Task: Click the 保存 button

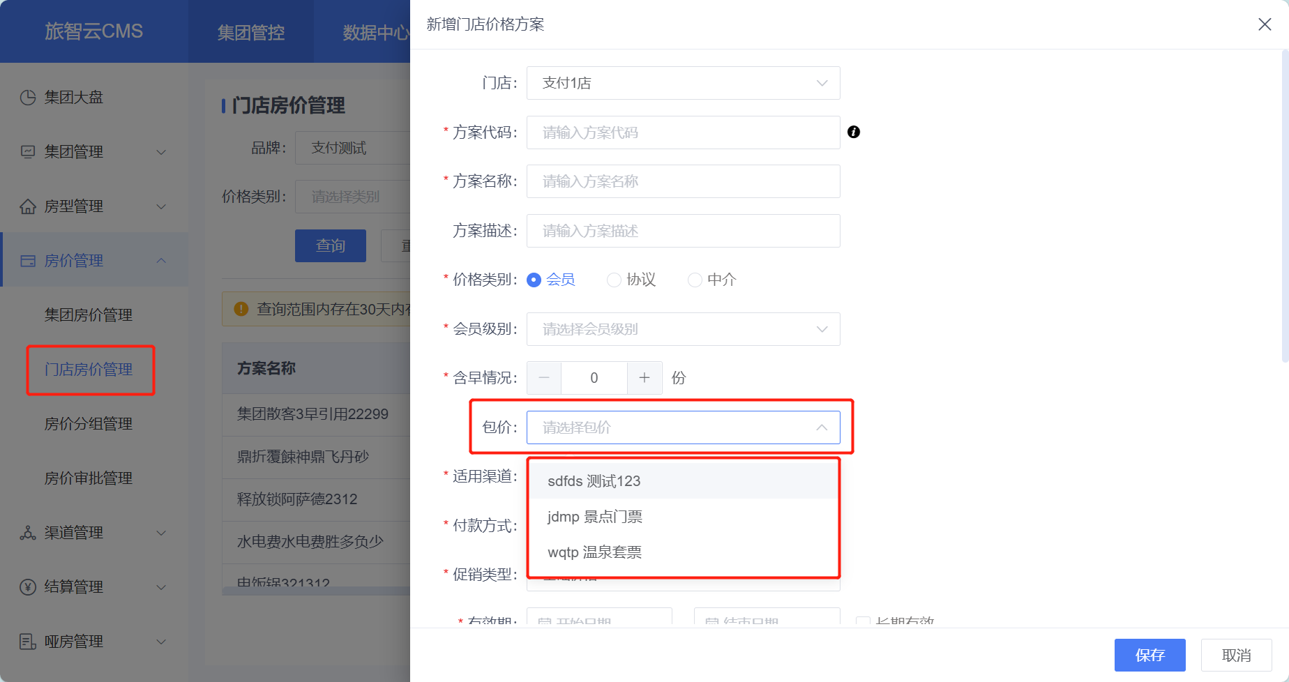Action: click(1150, 656)
